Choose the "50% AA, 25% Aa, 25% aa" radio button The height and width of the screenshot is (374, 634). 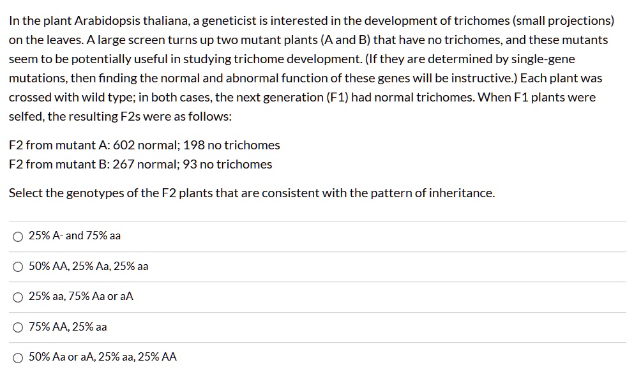coord(18,267)
